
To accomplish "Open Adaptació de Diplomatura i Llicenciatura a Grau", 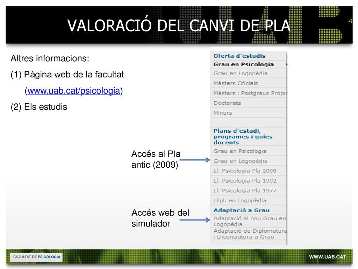I will click(x=250, y=234).
